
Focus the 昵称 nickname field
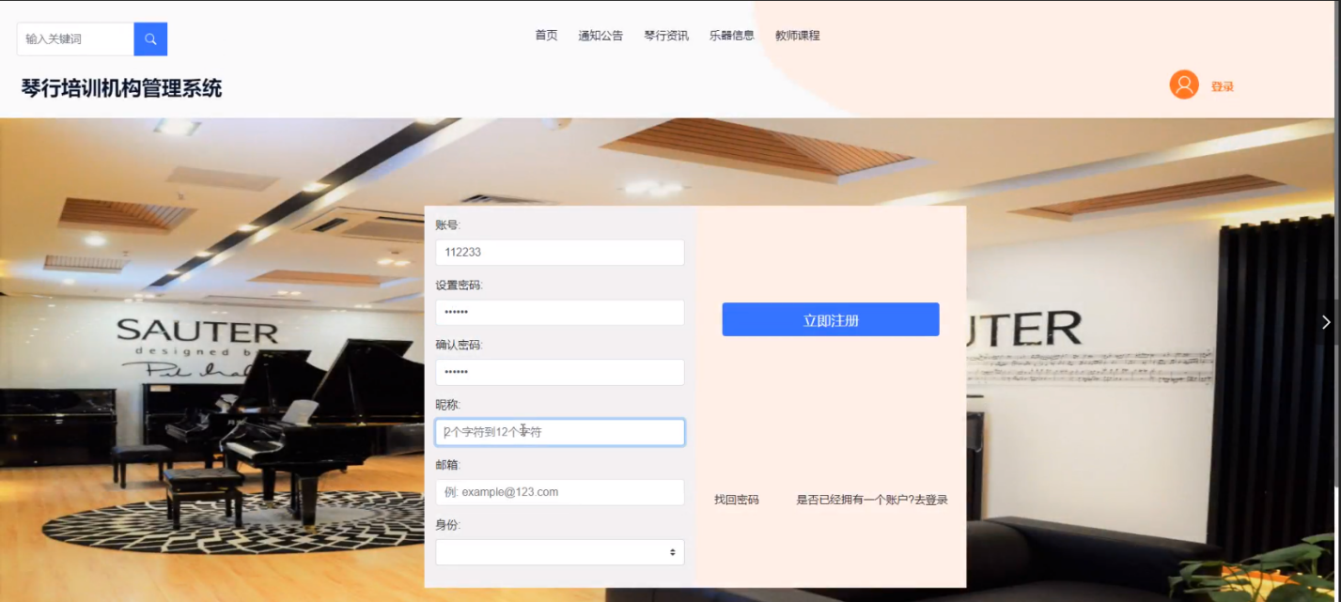point(560,432)
